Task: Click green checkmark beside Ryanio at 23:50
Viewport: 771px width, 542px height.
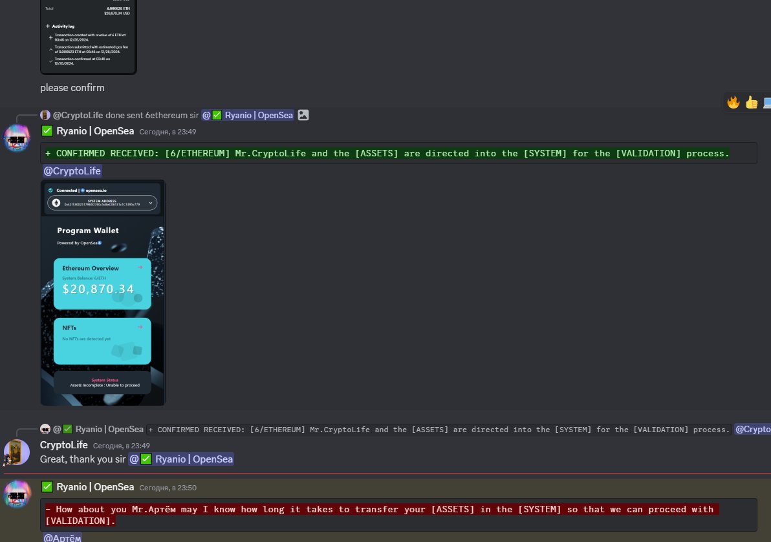Action: (x=47, y=487)
